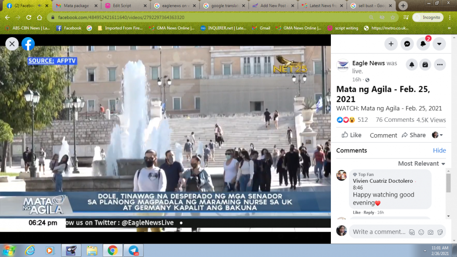Open the three-dots post options menu

point(439,65)
